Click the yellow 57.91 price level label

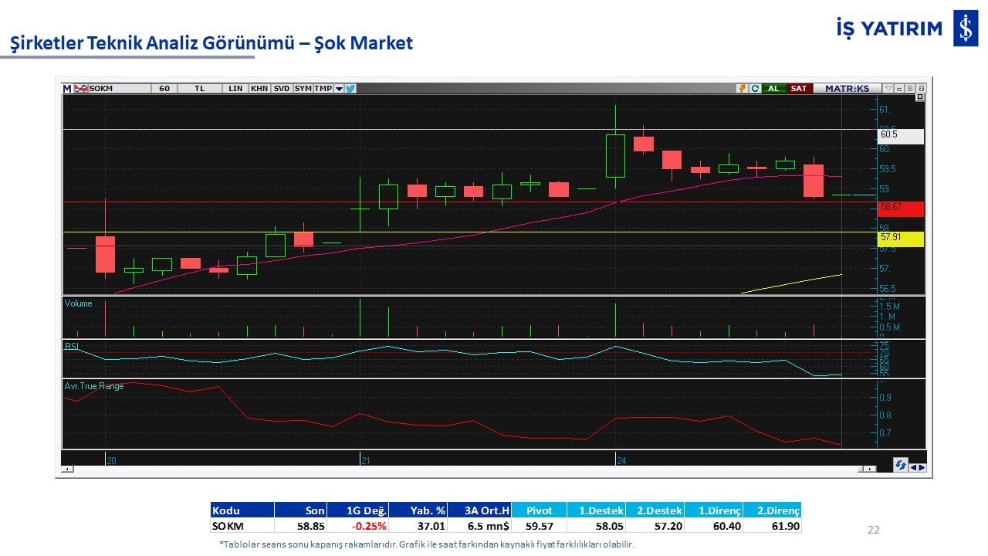[x=900, y=239]
